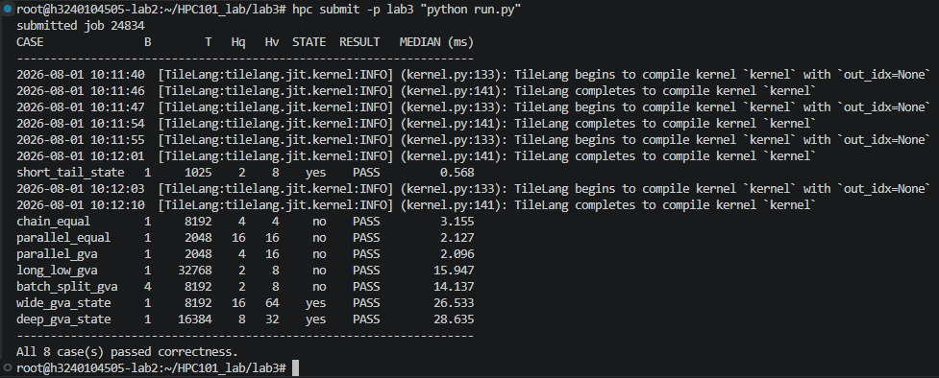
Task: Click the "wide_gva_state" case name
Action: pyautogui.click(x=63, y=302)
